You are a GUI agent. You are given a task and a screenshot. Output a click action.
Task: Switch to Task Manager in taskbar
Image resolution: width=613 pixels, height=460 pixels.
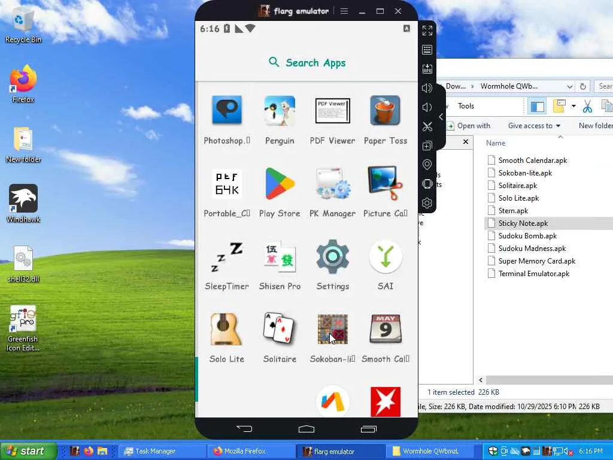coord(162,451)
